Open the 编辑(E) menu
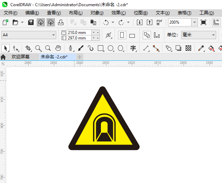222x183 pixels. click(32, 13)
